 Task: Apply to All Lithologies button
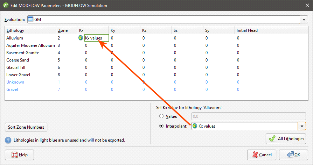[x=286, y=139]
